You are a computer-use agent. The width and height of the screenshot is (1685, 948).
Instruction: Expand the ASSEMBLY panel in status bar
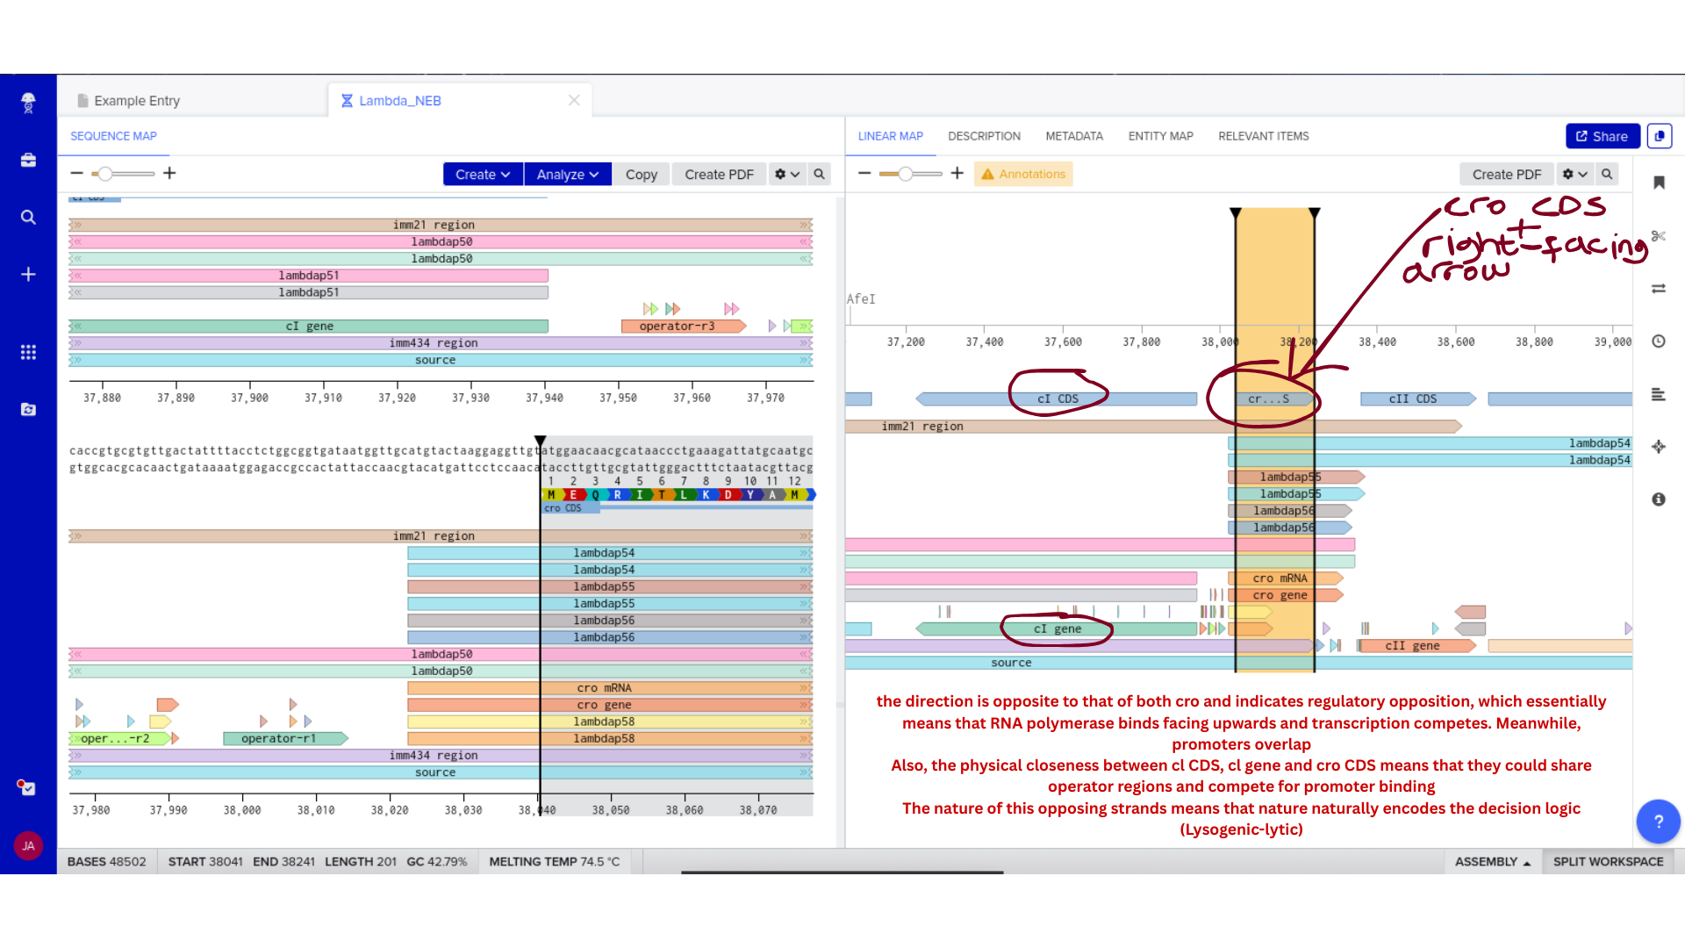tap(1492, 862)
